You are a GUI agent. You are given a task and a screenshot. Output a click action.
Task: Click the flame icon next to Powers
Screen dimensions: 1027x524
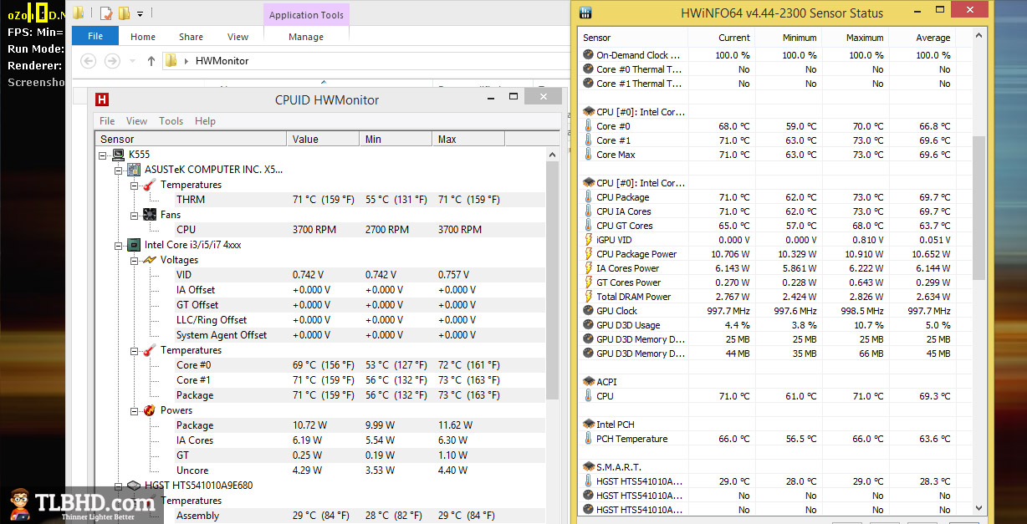pyautogui.click(x=150, y=410)
